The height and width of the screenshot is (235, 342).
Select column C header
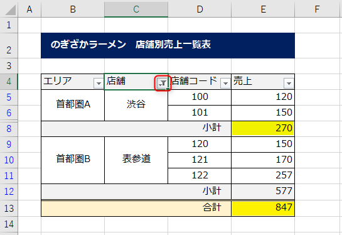pos(136,9)
